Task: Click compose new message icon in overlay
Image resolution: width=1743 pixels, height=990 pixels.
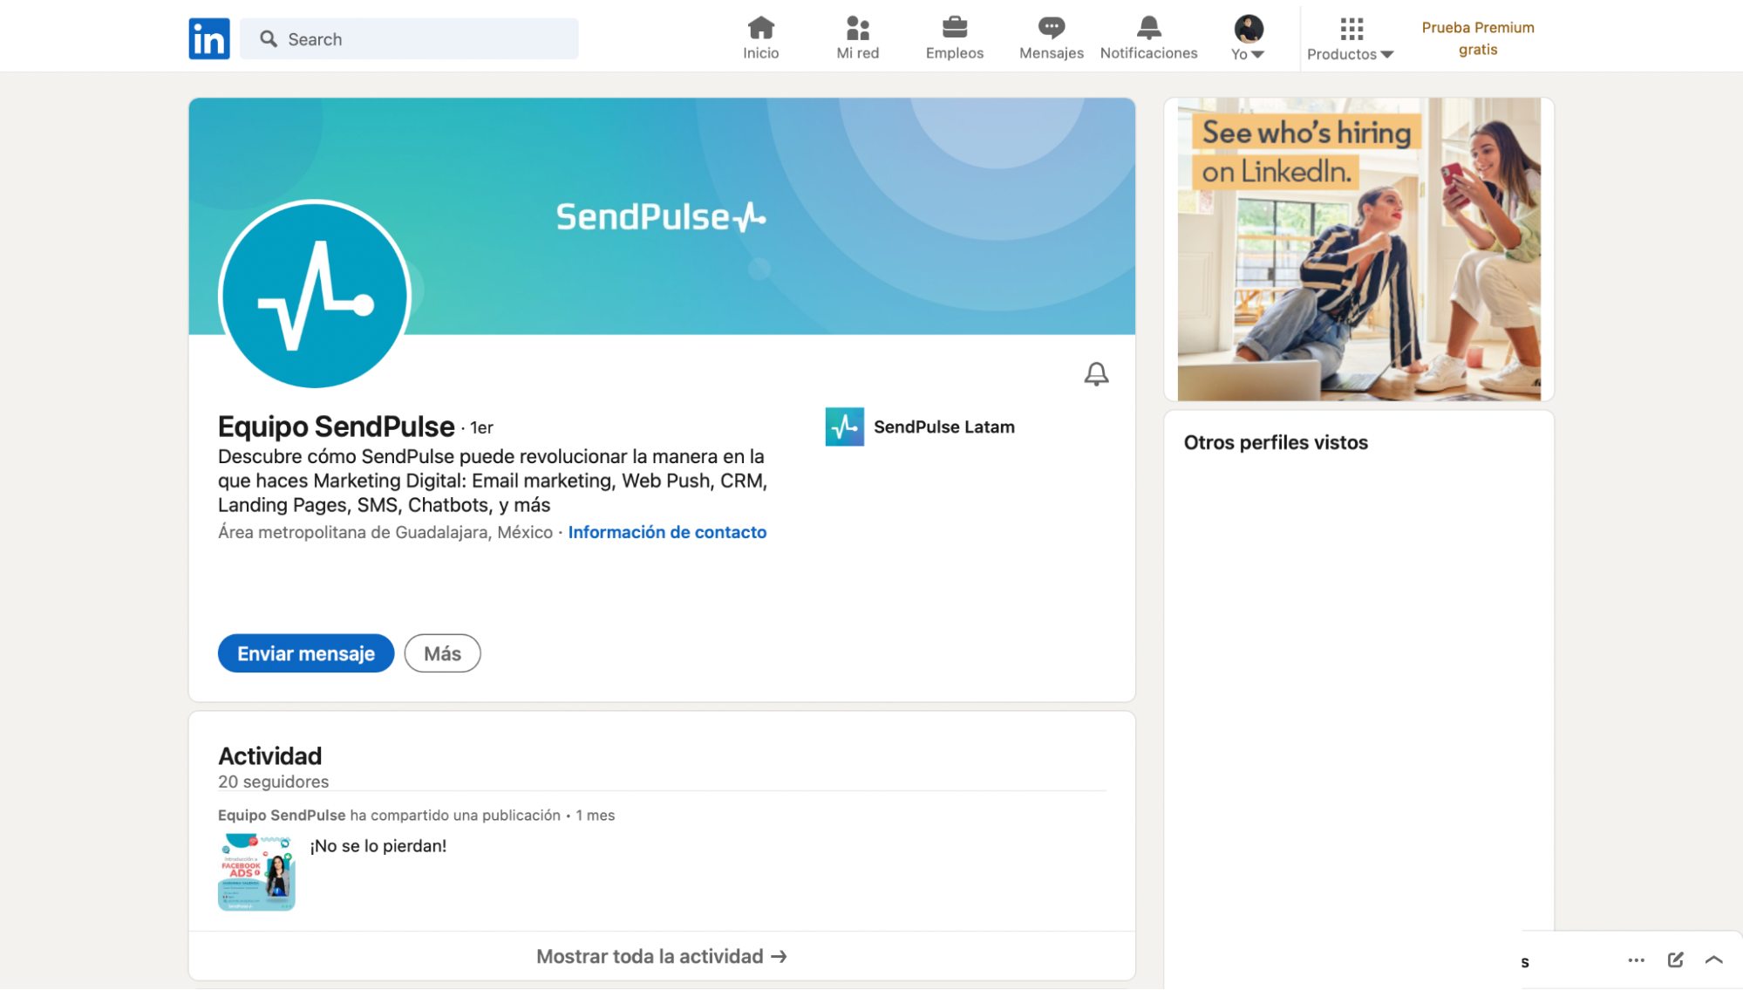Action: click(1675, 960)
